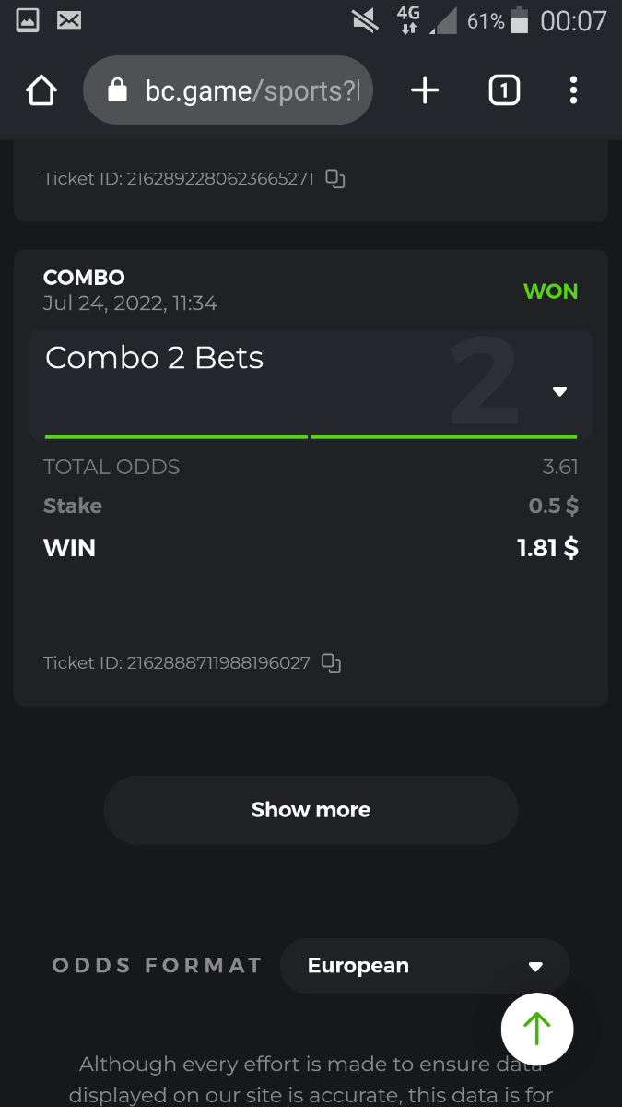Image resolution: width=622 pixels, height=1107 pixels.
Task: Click Show more bets button
Action: (x=311, y=810)
